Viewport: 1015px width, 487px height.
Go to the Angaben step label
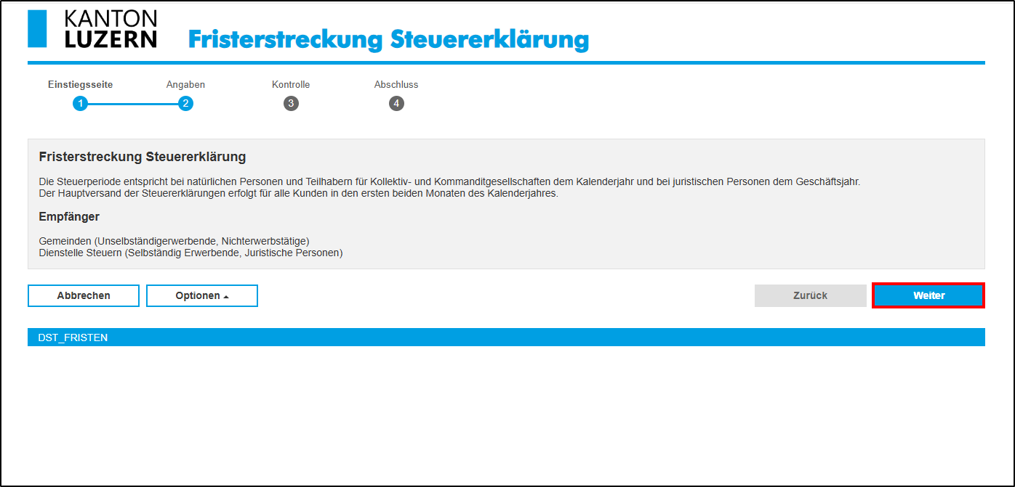click(x=185, y=85)
